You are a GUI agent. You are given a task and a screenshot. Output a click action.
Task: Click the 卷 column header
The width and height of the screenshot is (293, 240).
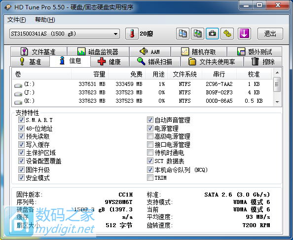[x=41, y=74]
